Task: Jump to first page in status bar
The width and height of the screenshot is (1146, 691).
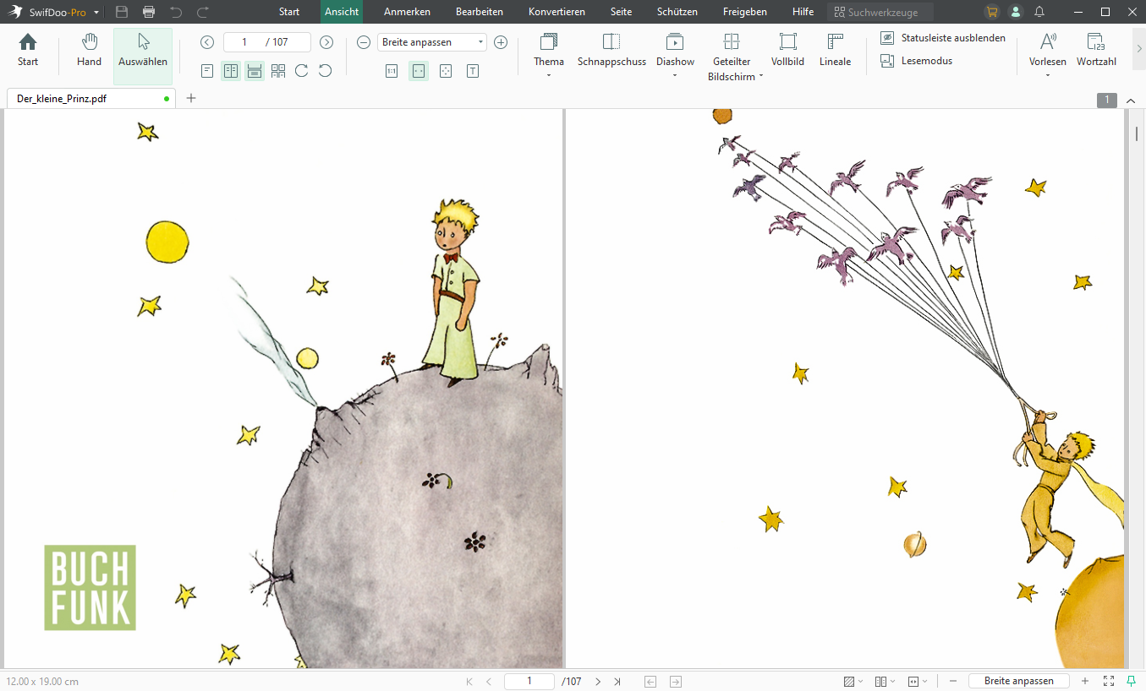Action: [x=469, y=681]
